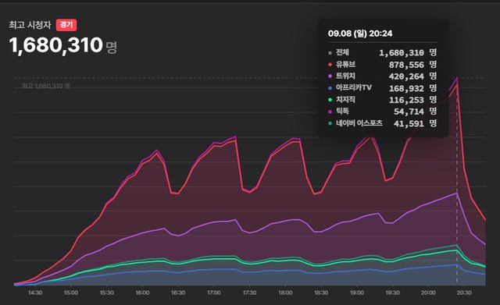Click the 15:30 axis label
Viewport: 500px width, 305px height.
click(106, 293)
